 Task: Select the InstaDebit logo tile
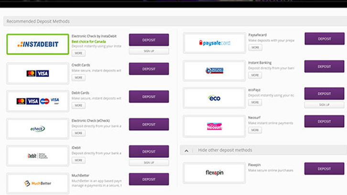[38, 44]
